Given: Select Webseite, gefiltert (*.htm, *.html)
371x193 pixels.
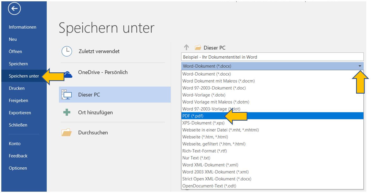Looking at the screenshot, I should (272, 144).
